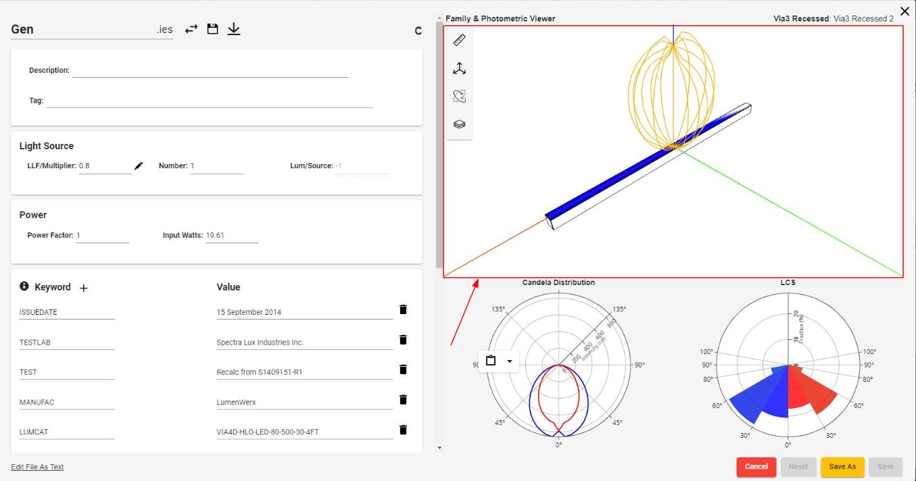Open Edit File As Text
Viewport: 916px width, 481px height.
pyautogui.click(x=37, y=467)
